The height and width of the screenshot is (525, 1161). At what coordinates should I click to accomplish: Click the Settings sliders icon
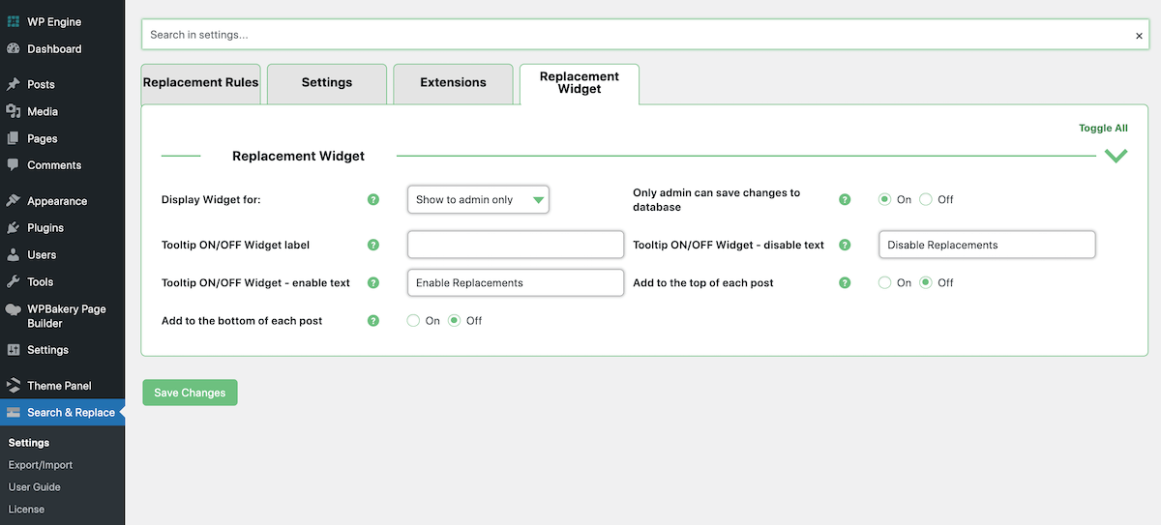[x=14, y=350]
